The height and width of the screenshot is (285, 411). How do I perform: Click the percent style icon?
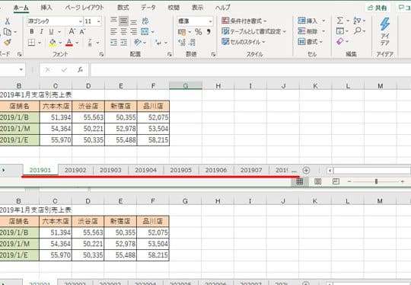[199, 32]
